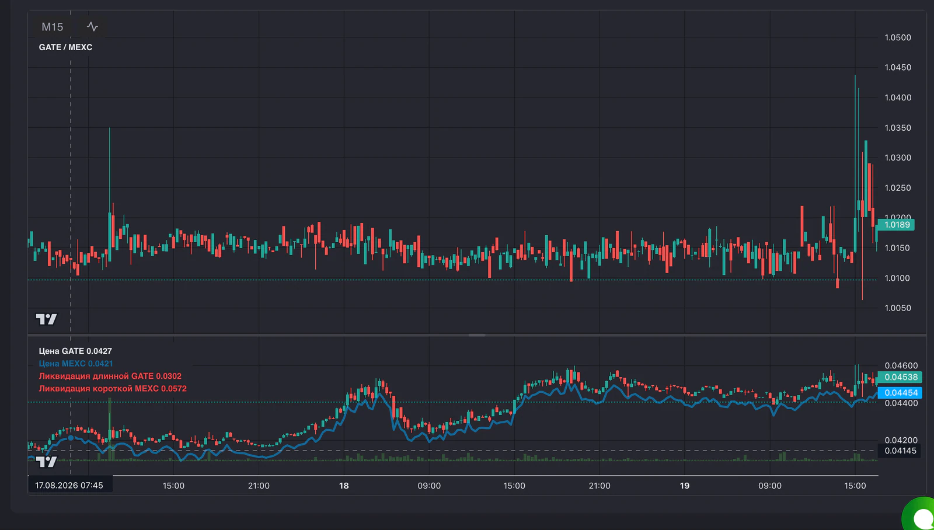Open TradingView logo in the upper chart
The height and width of the screenshot is (530, 934).
pyautogui.click(x=47, y=319)
